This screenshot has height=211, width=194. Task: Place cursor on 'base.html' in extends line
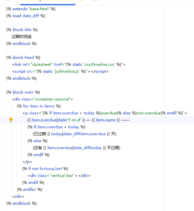point(39,9)
